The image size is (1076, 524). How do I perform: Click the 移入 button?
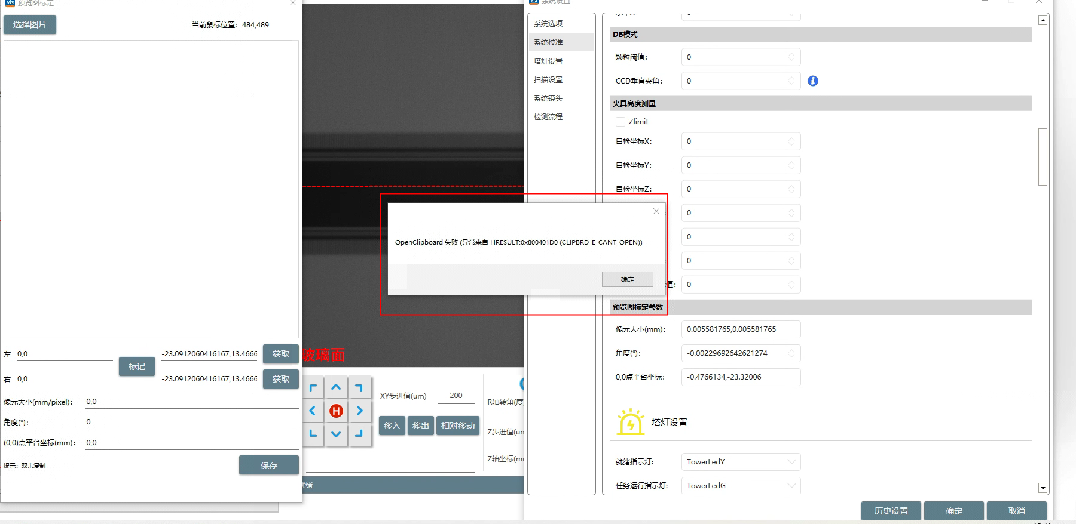392,426
